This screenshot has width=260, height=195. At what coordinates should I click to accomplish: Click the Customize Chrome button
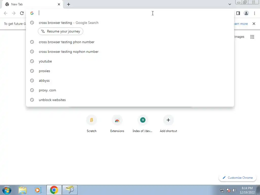238,177
